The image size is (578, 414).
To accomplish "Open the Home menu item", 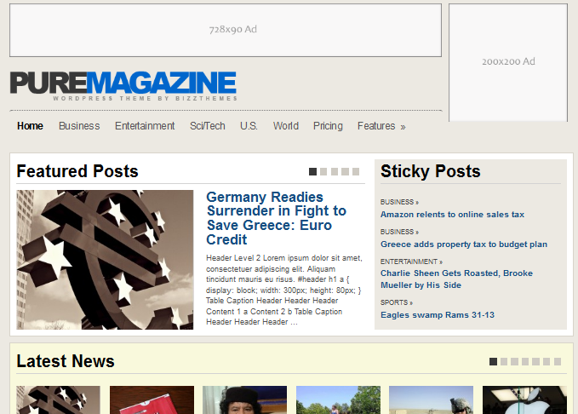I will point(30,126).
